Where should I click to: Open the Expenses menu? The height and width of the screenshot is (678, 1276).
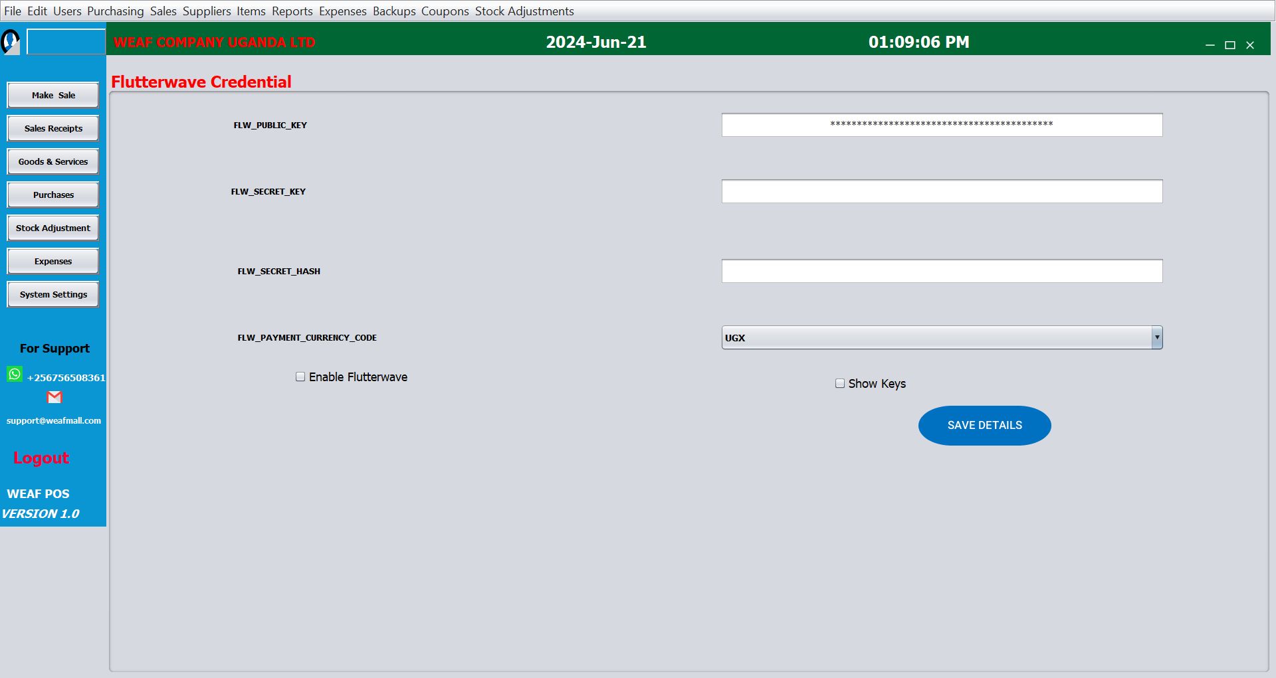pos(343,11)
